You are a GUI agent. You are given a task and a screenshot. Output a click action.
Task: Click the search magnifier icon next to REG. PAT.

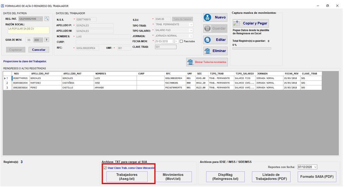(47, 19)
